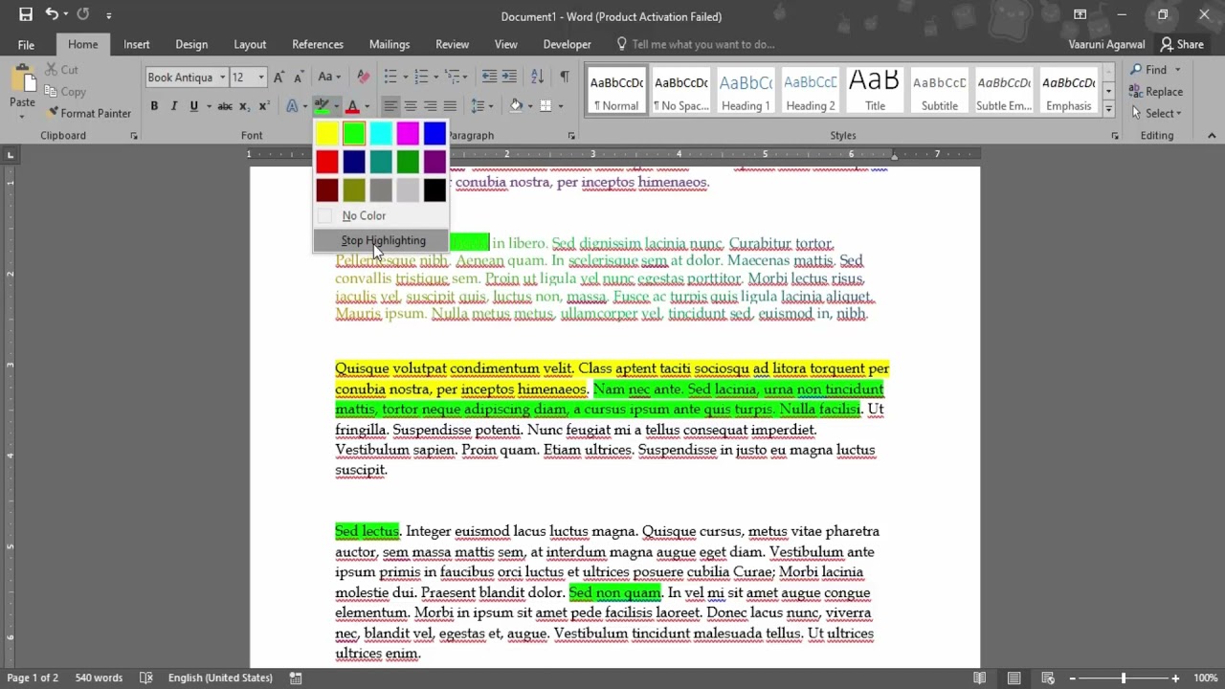Pick the turquoise highlight color swatch

(x=381, y=134)
